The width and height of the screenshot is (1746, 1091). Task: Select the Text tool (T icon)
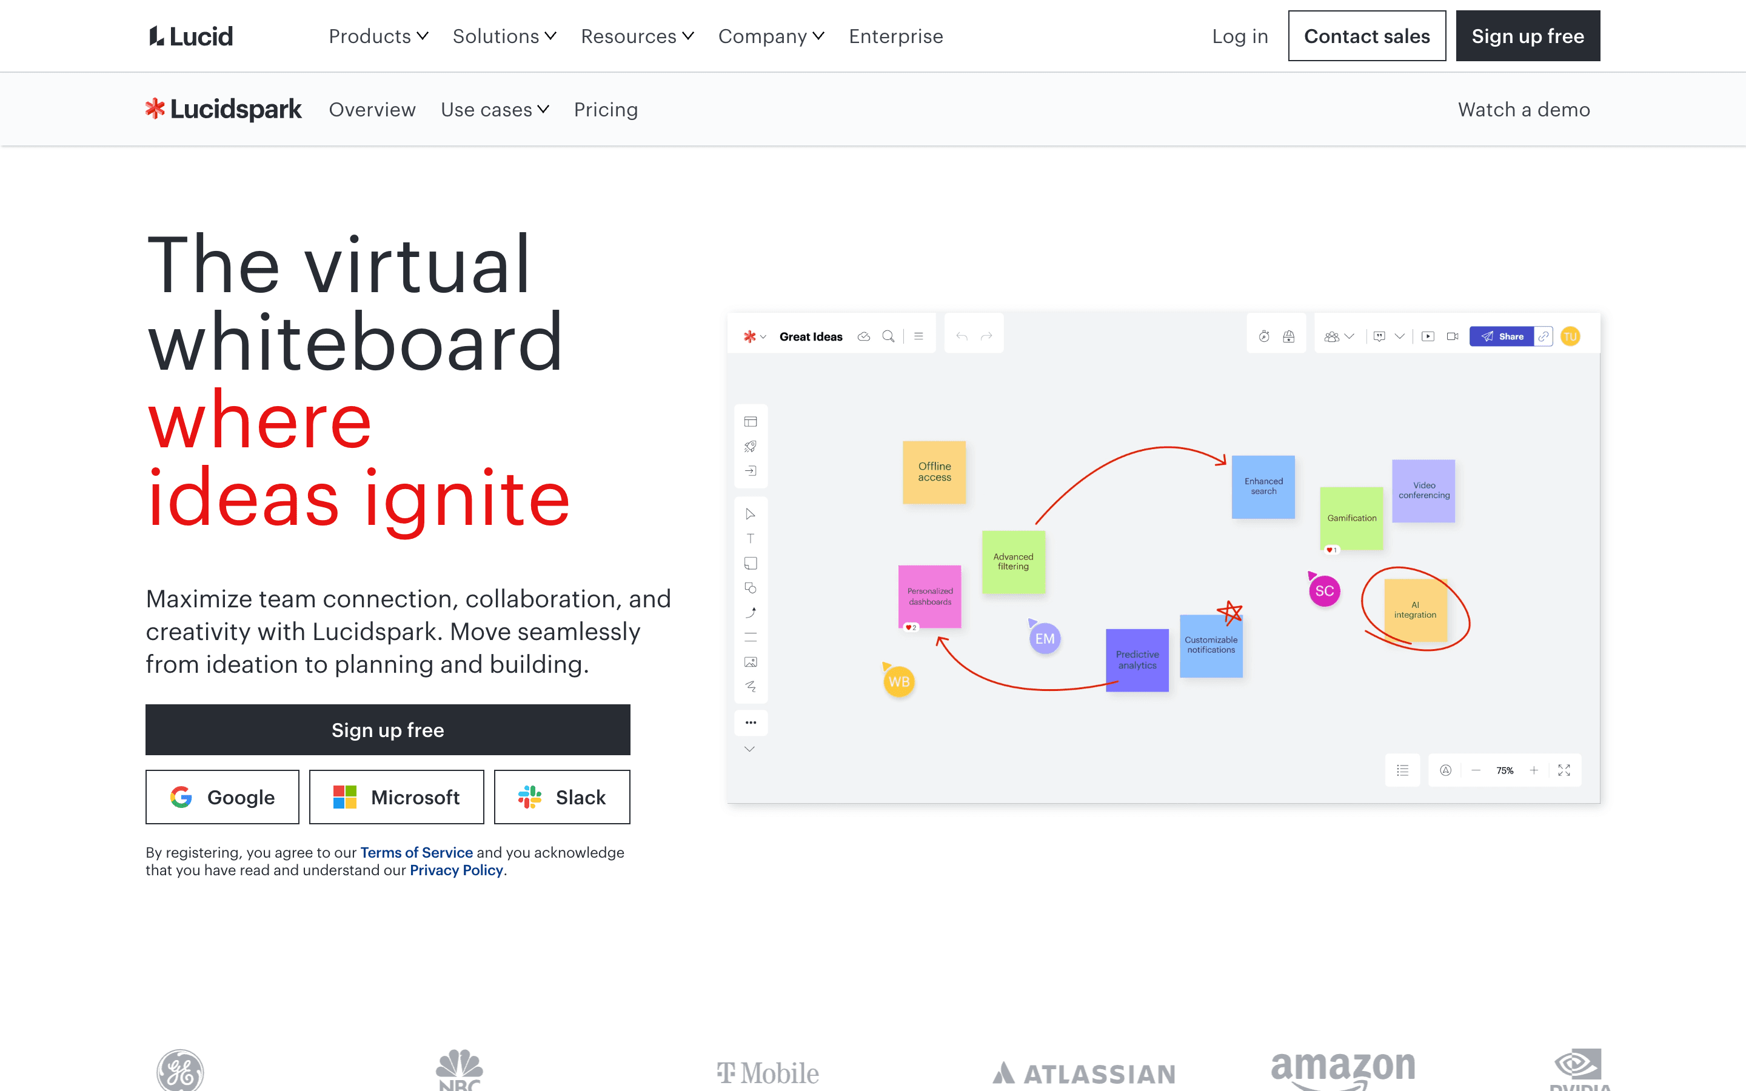[x=751, y=538]
